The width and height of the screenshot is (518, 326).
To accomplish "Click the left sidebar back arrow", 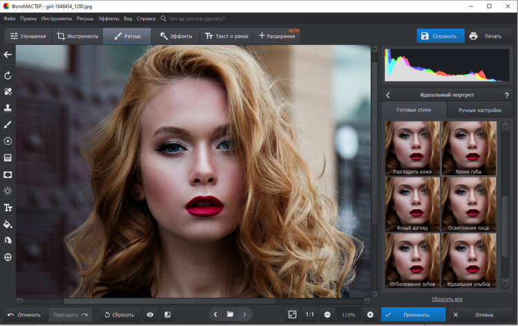I will click(8, 55).
